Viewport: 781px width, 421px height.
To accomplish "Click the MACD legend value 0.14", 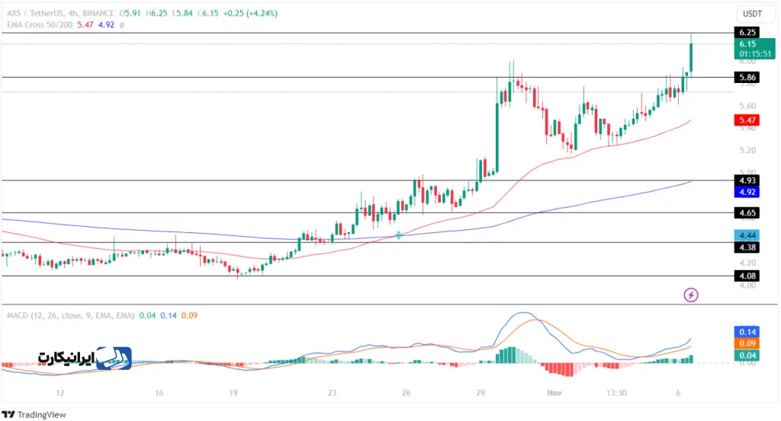I will click(169, 315).
